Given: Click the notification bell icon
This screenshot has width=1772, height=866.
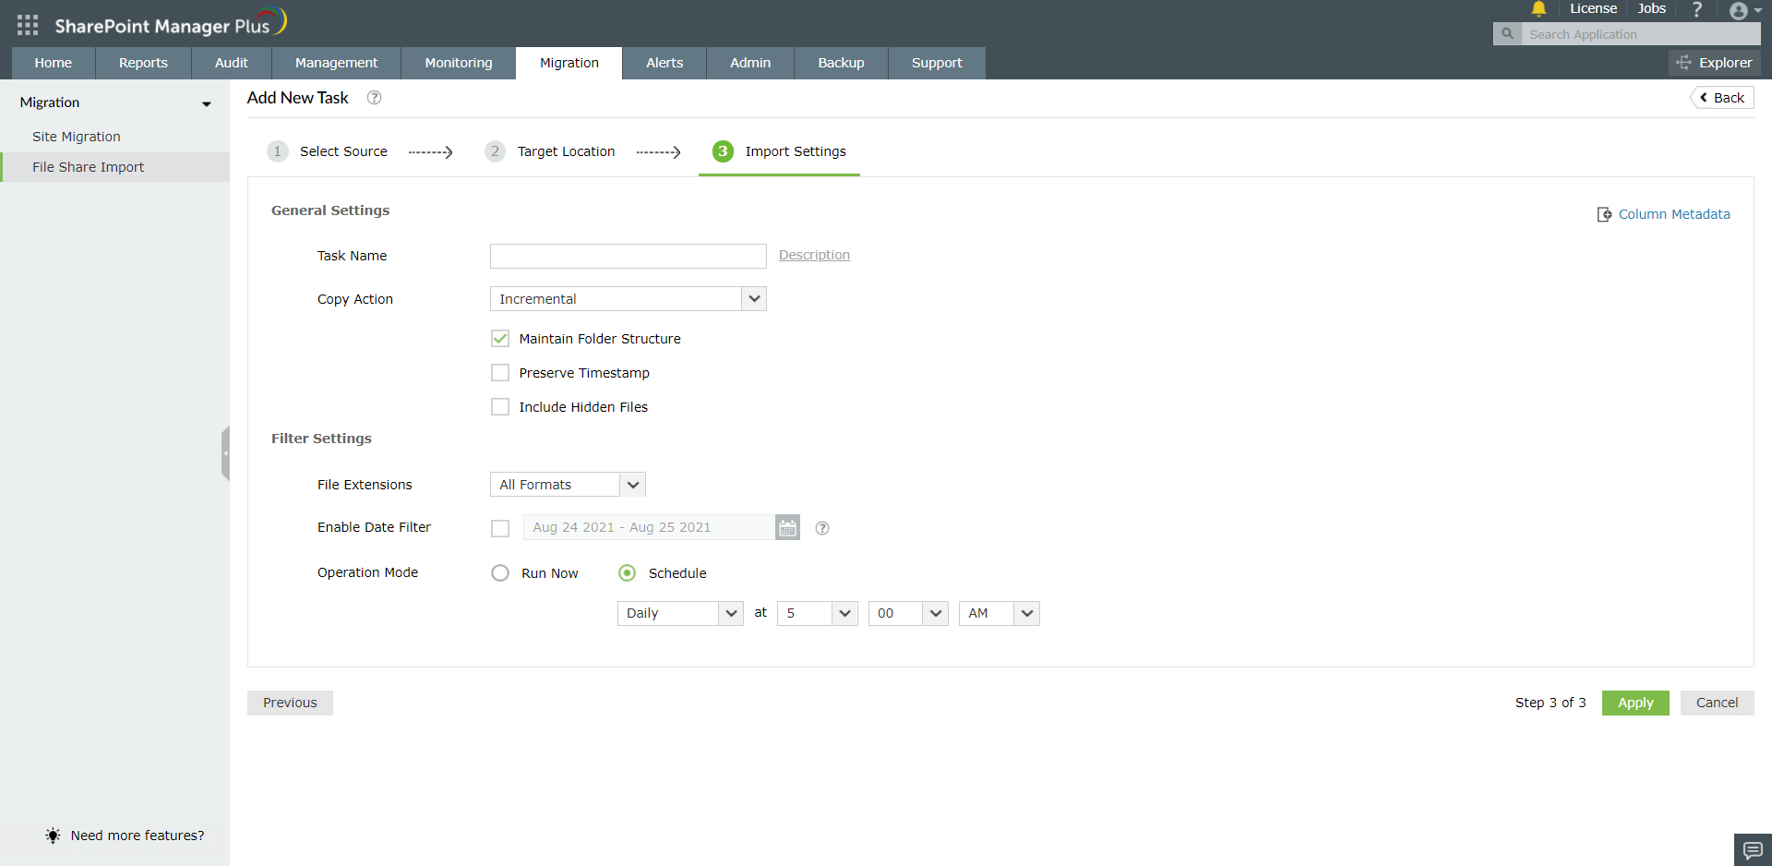Looking at the screenshot, I should tap(1539, 9).
